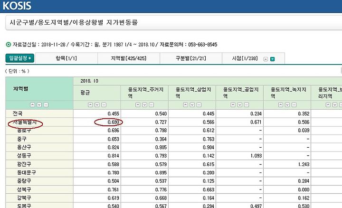Sort the cut-off rightmost 용도지역 column descending
Viewport: 342px width, 208px height.
pyautogui.click(x=335, y=105)
